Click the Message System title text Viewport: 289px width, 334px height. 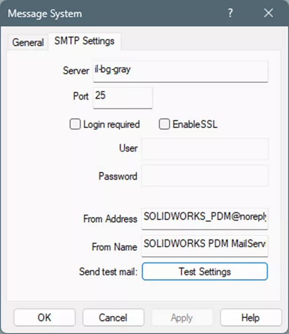click(45, 14)
